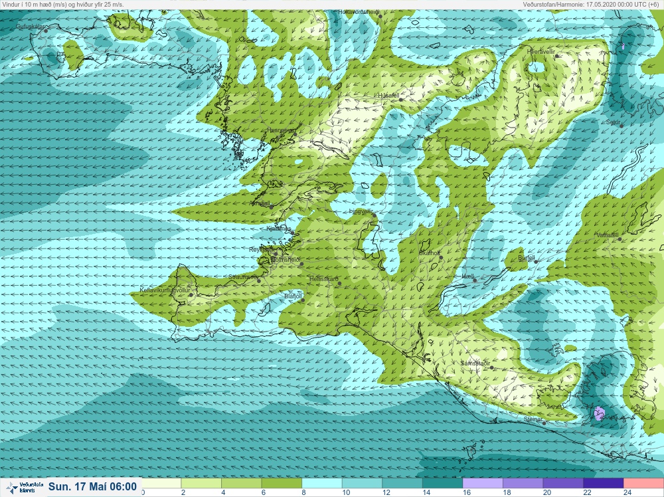Select the 2–4 m/s light green legend swatch

[x=201, y=483]
